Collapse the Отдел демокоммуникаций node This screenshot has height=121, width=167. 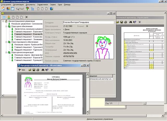coord(6,52)
